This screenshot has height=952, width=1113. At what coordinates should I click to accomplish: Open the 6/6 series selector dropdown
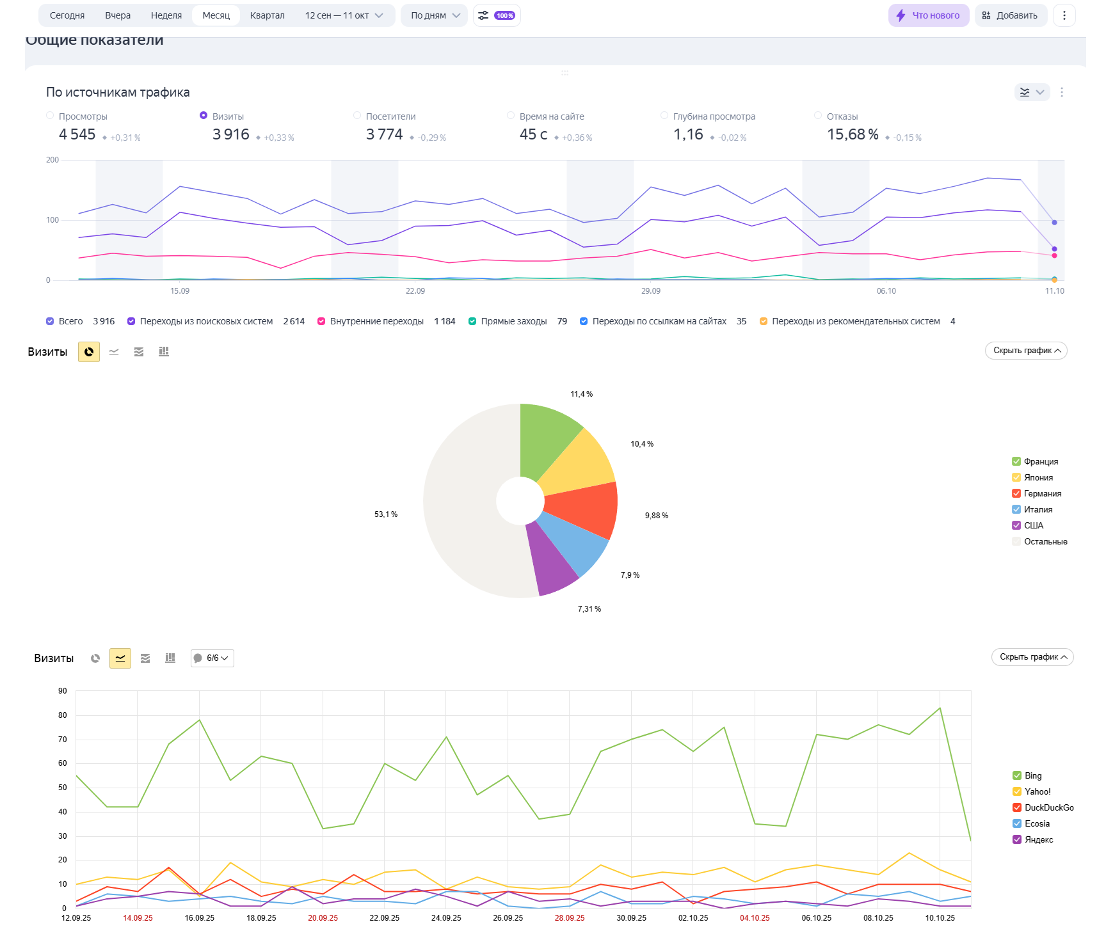click(x=212, y=658)
